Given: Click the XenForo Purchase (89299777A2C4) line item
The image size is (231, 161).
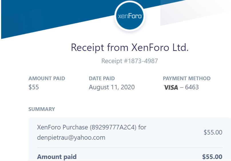Looking at the screenshot, I should coord(91,127).
